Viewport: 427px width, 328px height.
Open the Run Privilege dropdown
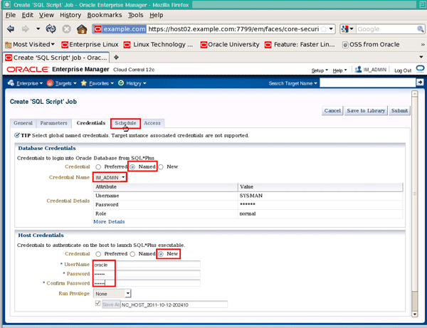(112, 294)
